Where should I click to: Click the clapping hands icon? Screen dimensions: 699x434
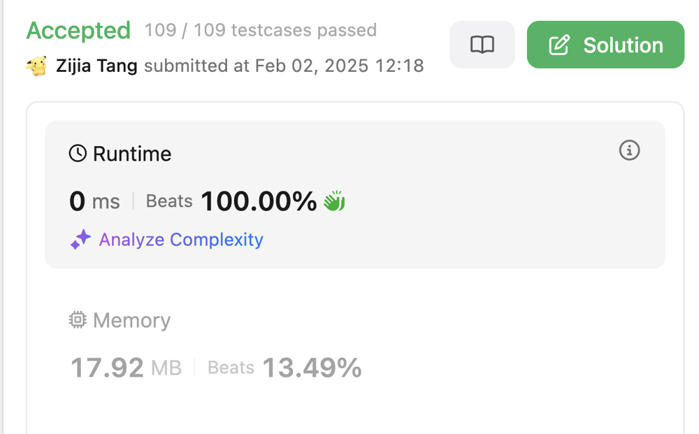[x=334, y=201]
